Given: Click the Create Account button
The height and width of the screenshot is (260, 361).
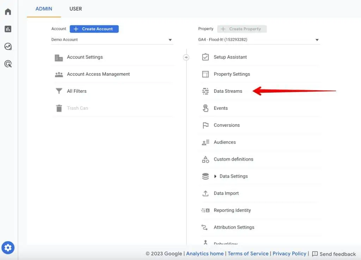Looking at the screenshot, I should pos(94,29).
